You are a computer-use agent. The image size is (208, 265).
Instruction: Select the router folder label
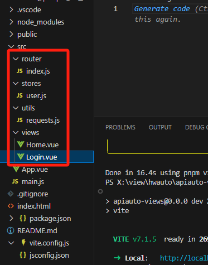pos(32,59)
